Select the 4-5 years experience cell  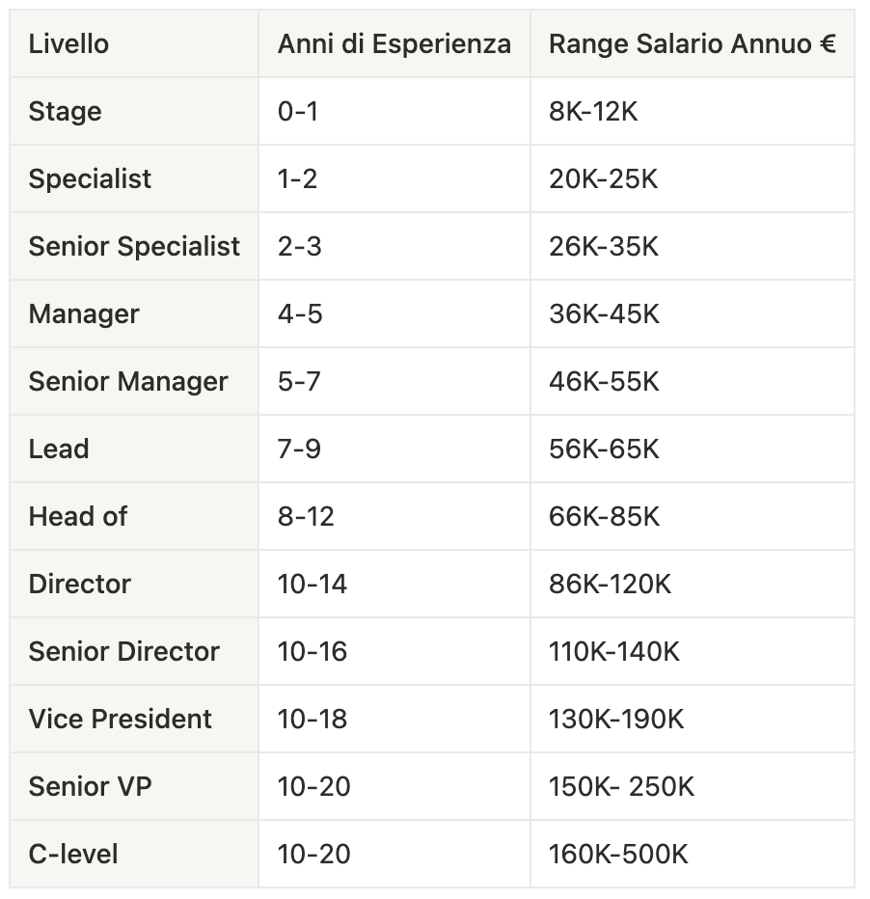[300, 314]
